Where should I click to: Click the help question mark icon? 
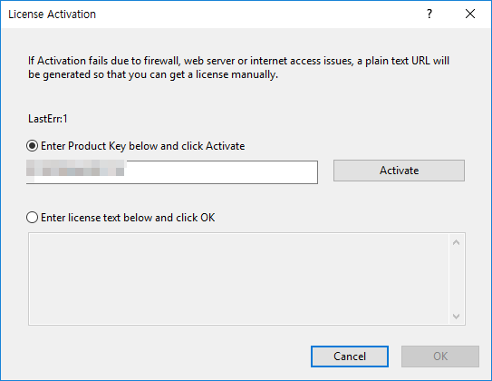(429, 14)
